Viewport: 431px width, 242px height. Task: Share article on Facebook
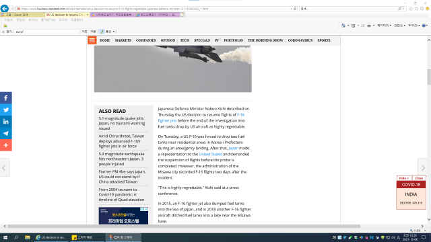tap(6, 98)
